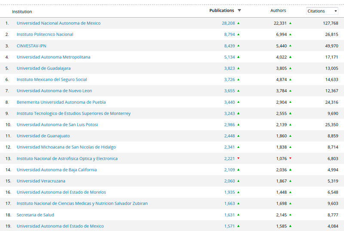The width and height of the screenshot is (344, 231).
Task: Open Universidad Autonoma del Estado de Morelos link
Action: tap(61, 192)
